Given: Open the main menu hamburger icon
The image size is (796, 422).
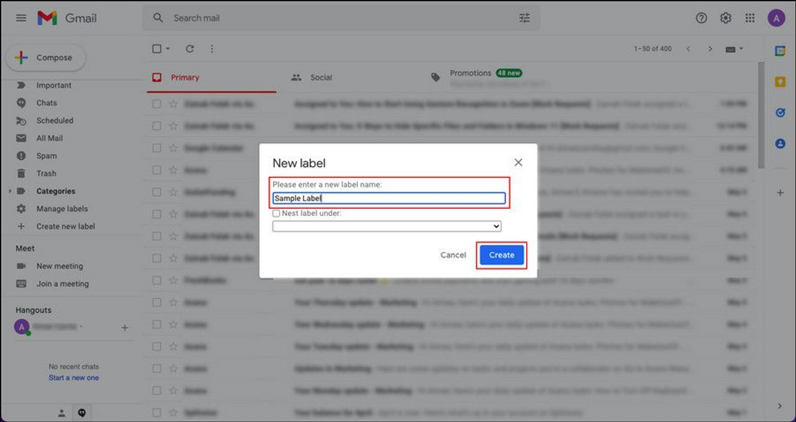Looking at the screenshot, I should [x=21, y=18].
